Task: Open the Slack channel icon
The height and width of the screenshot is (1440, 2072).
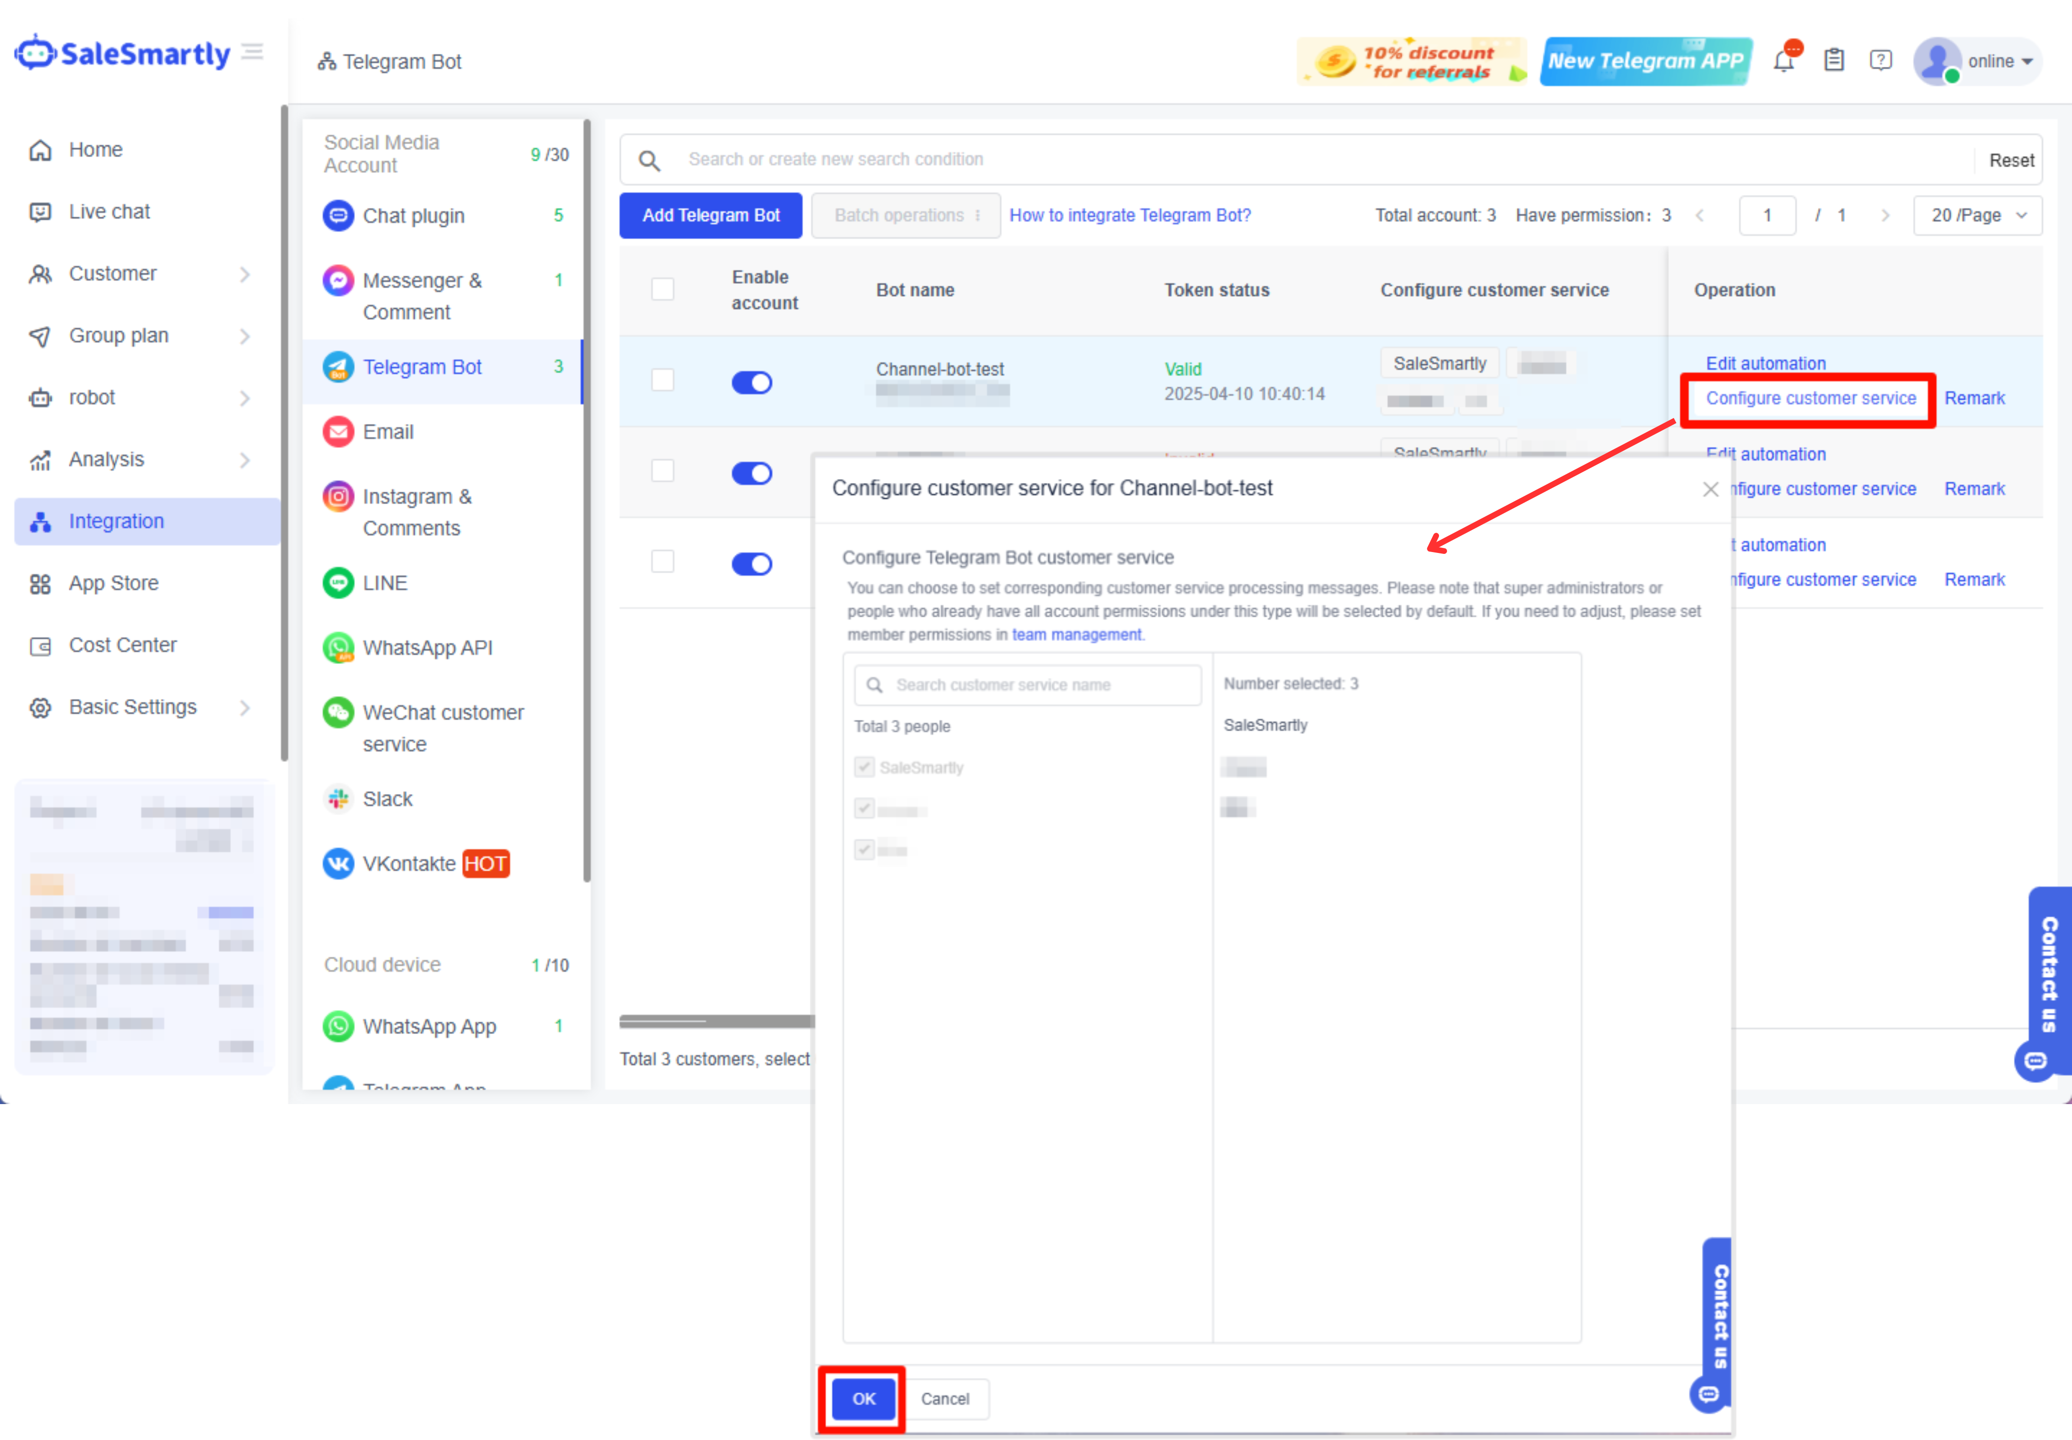Action: (x=337, y=798)
